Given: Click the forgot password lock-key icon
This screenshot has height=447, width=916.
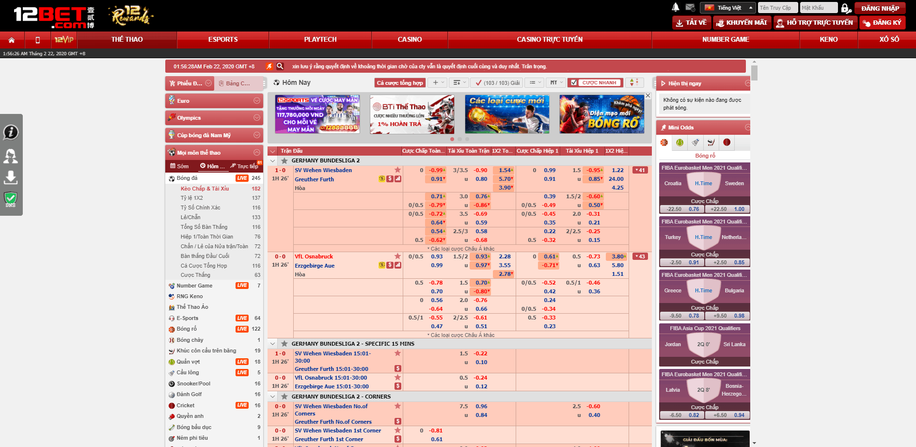Looking at the screenshot, I should 846,8.
